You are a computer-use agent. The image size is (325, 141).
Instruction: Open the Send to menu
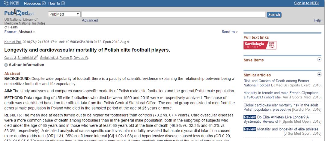(x=230, y=32)
